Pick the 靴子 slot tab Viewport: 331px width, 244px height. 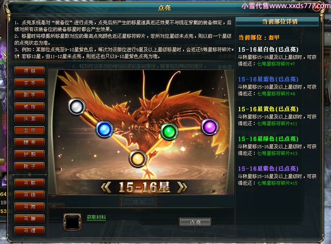29,166
